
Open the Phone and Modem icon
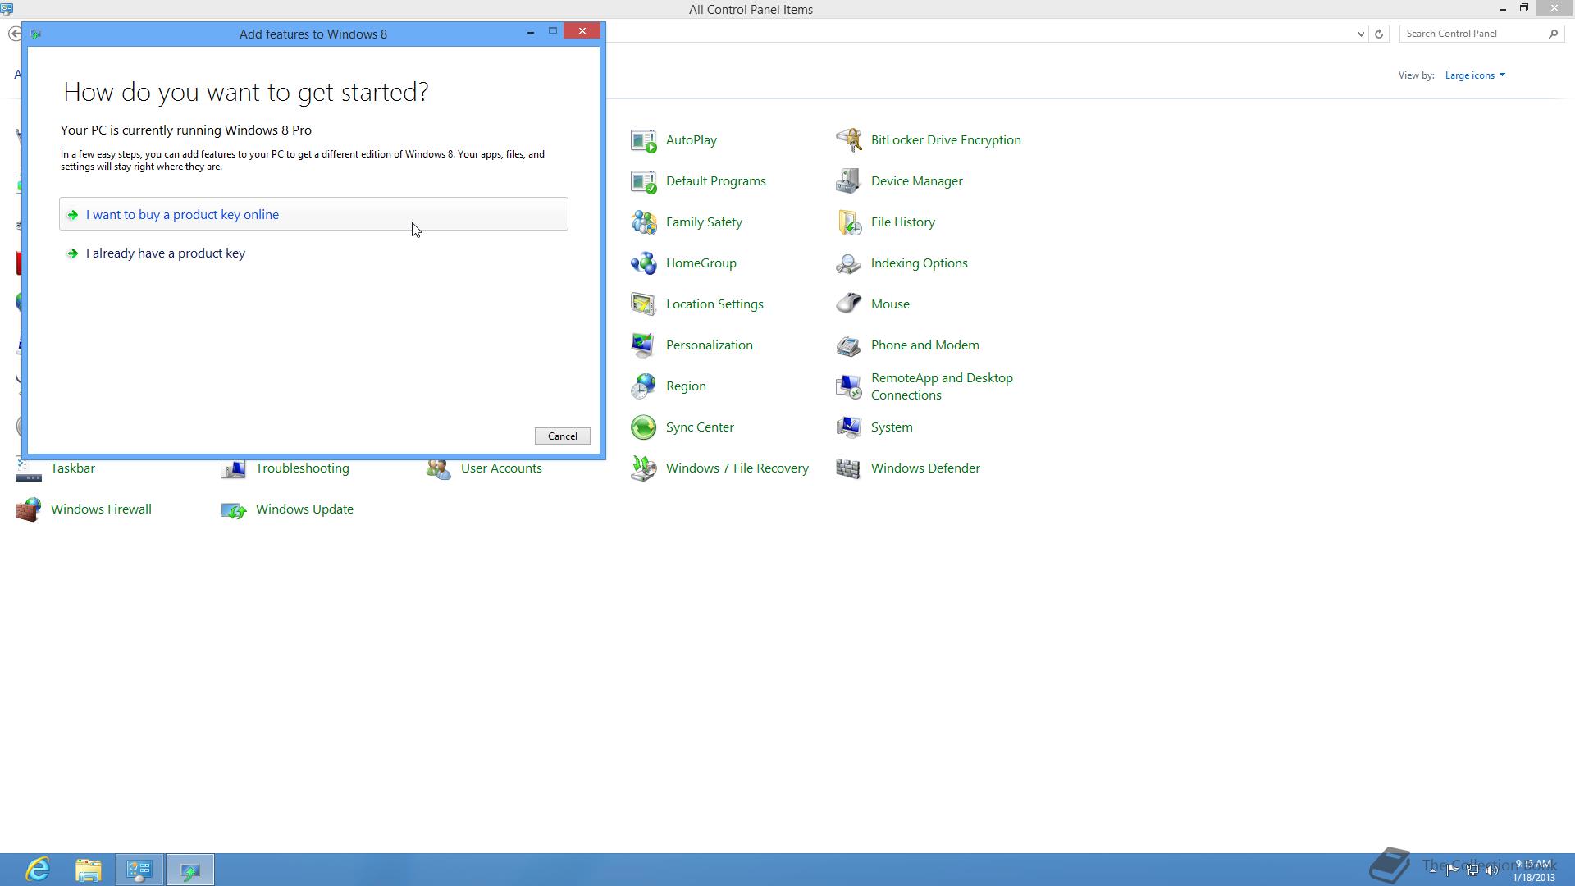tap(849, 345)
